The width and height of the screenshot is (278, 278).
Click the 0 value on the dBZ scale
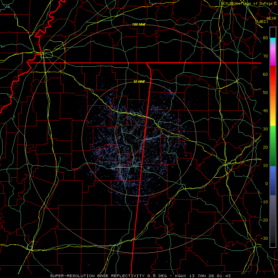267,184
